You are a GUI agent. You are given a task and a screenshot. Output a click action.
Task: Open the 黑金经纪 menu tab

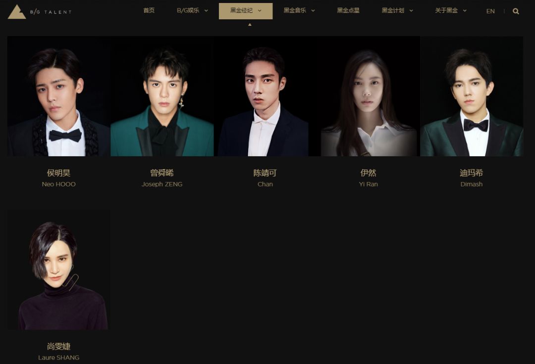246,11
